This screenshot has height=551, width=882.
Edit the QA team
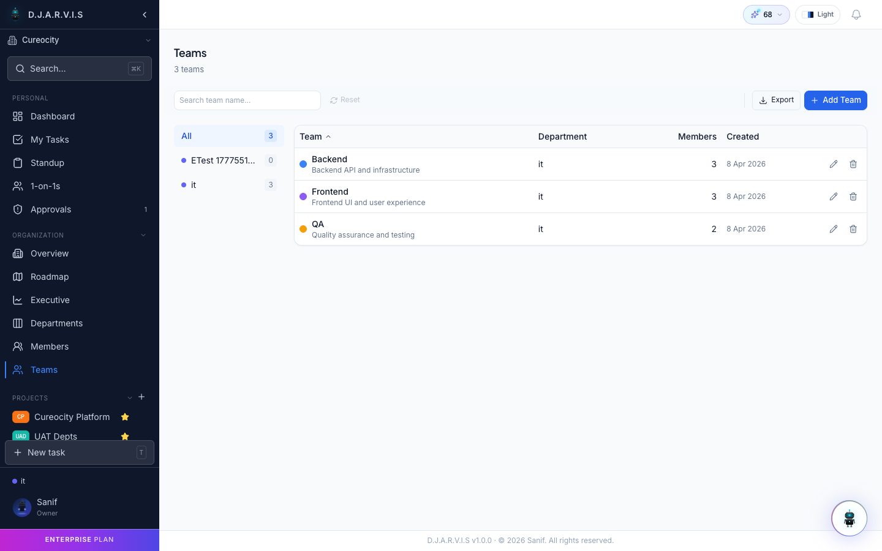pyautogui.click(x=834, y=229)
